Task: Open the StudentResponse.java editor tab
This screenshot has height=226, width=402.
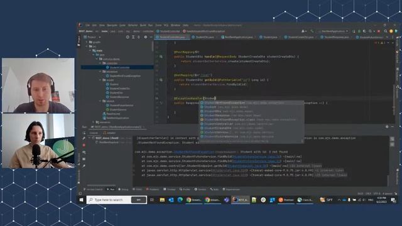Action: pos(337,37)
